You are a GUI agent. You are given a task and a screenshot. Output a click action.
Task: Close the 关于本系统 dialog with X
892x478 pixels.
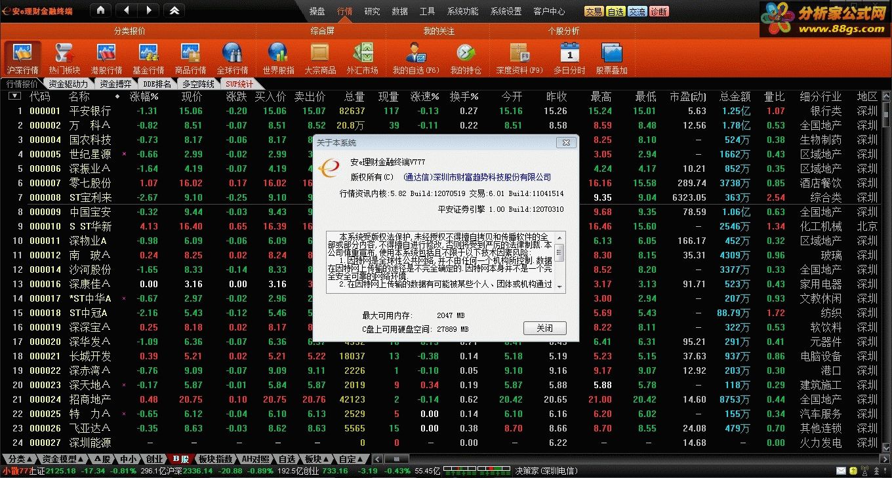pos(565,142)
